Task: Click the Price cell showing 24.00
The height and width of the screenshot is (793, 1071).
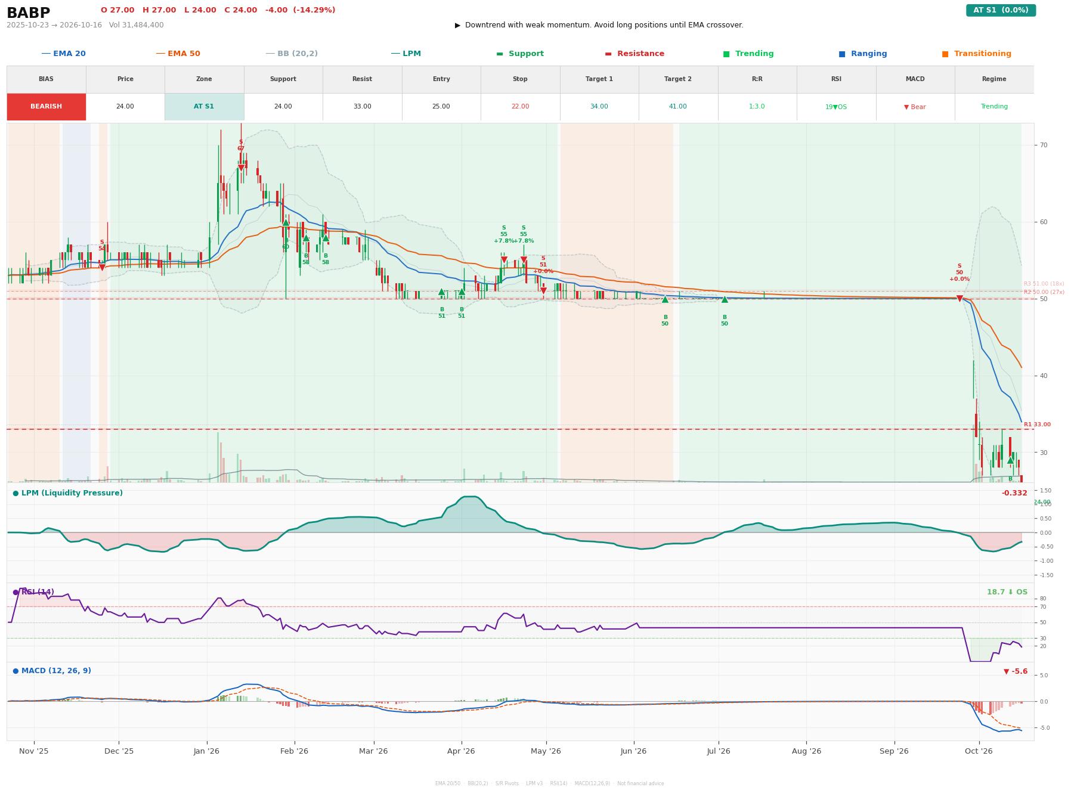Action: (125, 107)
